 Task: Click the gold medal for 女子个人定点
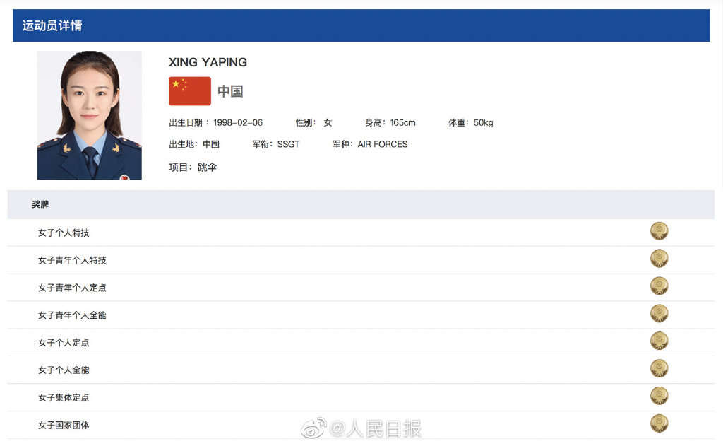tap(659, 341)
